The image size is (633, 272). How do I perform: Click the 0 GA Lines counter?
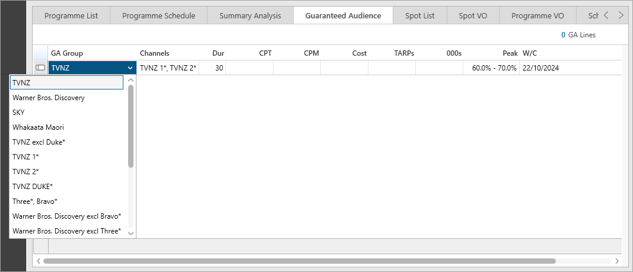(578, 35)
